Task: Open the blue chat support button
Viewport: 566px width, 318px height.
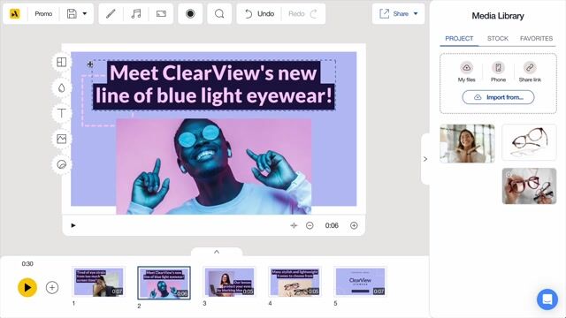Action: tap(547, 299)
